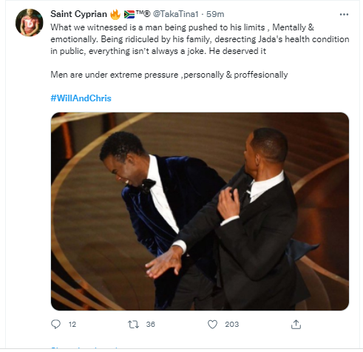This screenshot has height=352, width=363.
Task: Click the fire emoji beside the name
Action: click(x=115, y=14)
